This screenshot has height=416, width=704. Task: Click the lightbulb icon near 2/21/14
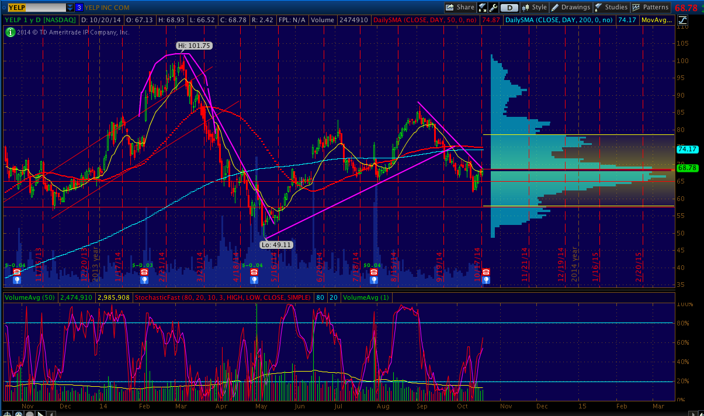(144, 280)
